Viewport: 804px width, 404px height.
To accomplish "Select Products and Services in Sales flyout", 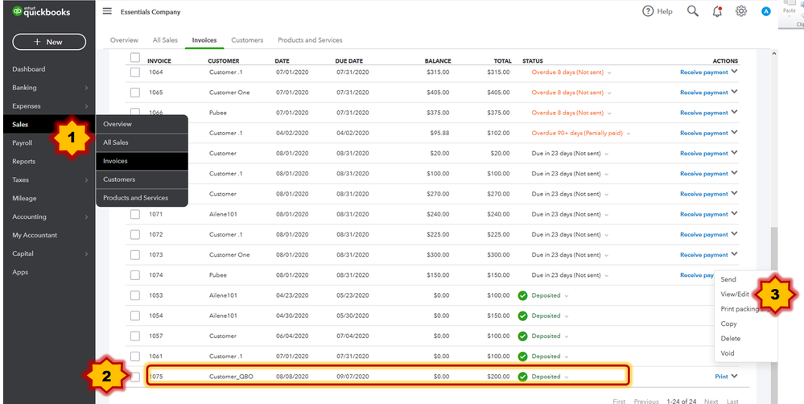I will point(142,198).
